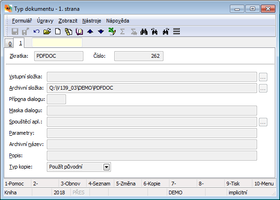Click the 9-Tisk function button

[x=238, y=184]
